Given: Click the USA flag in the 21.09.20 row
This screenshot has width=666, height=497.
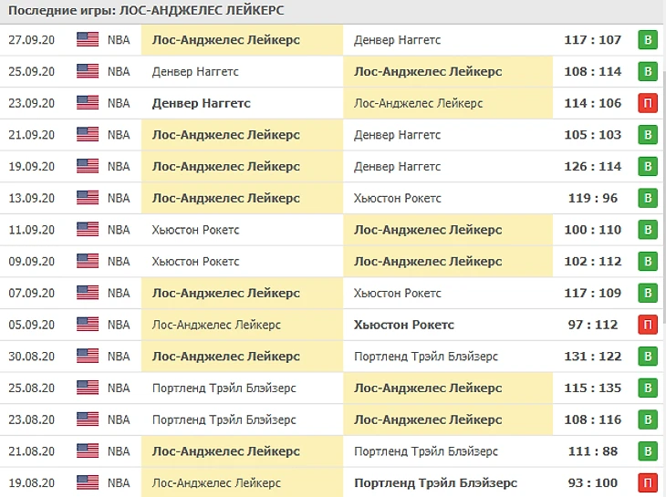Looking at the screenshot, I should coord(88,135).
